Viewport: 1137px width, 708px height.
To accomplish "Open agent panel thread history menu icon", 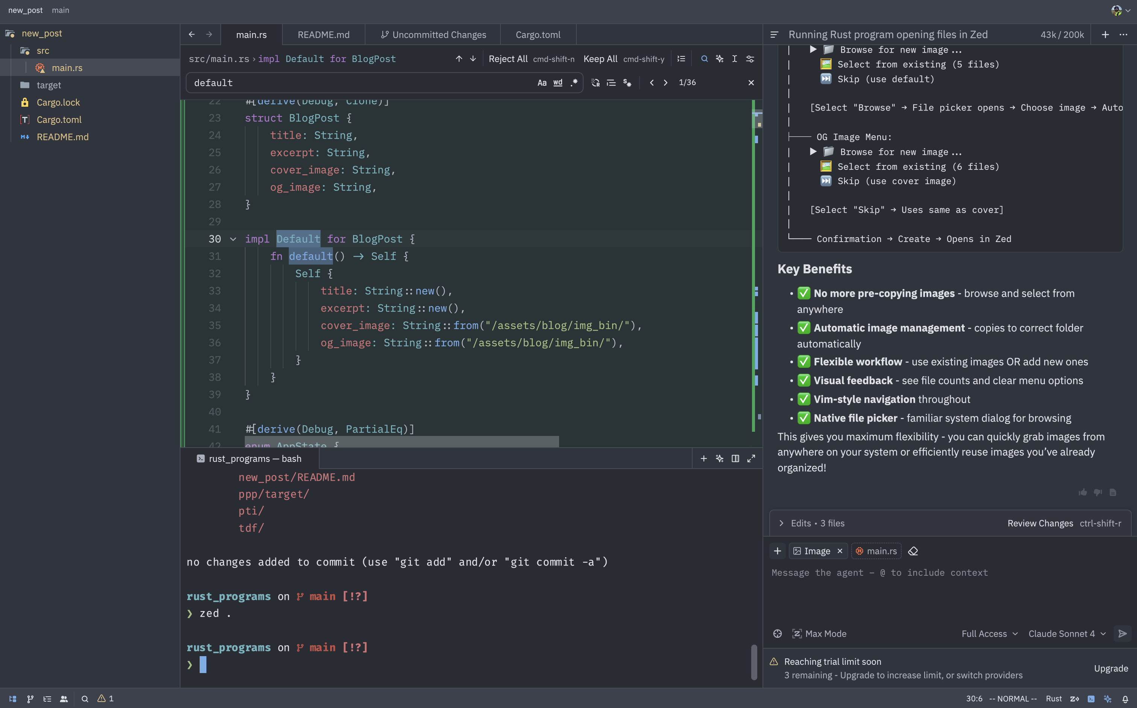I will coord(774,35).
